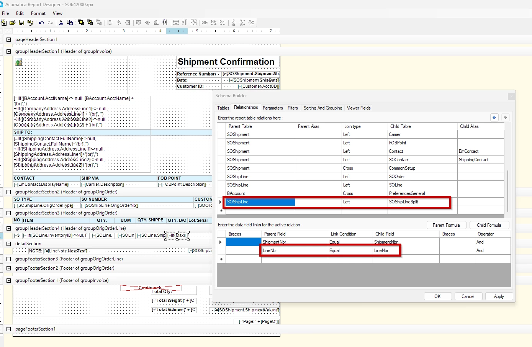Viewport: 532px width, 347px height.
Task: Align selected controls to left edges
Action: [110, 23]
